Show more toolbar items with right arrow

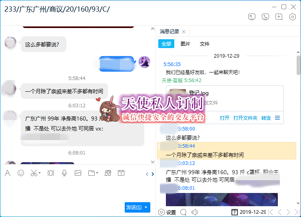[x=153, y=174]
